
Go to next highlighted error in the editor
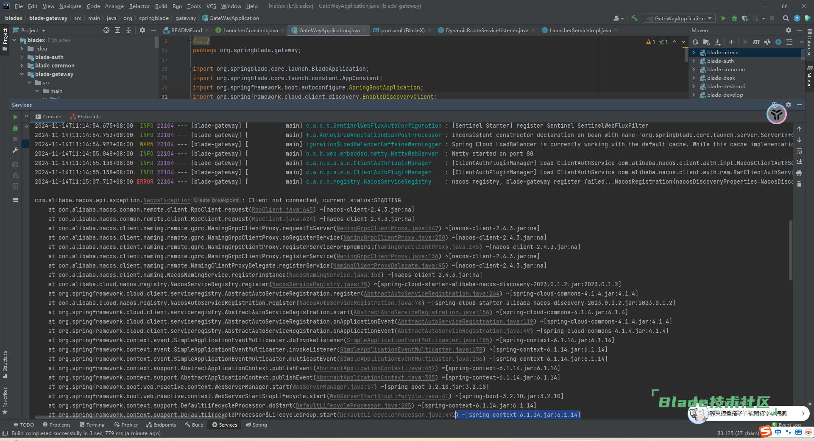[683, 42]
